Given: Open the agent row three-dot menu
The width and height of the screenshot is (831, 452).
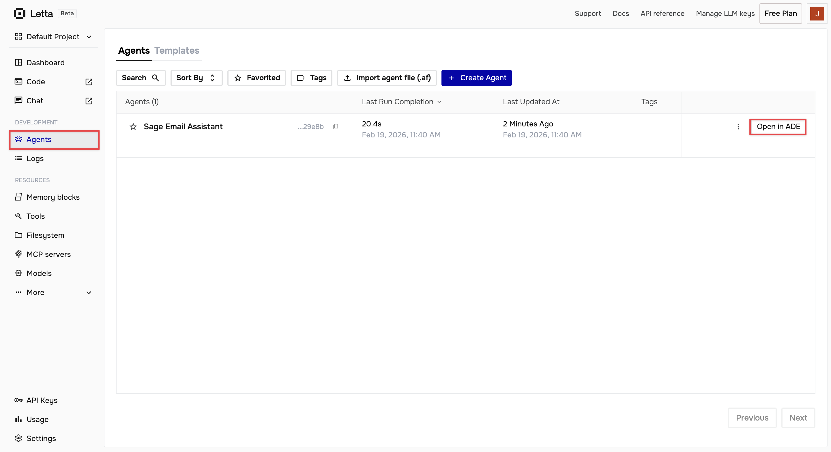Looking at the screenshot, I should pos(738,126).
